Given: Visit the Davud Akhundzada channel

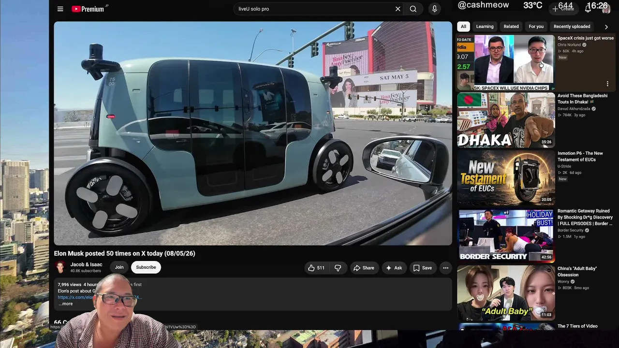Looking at the screenshot, I should pos(574,109).
